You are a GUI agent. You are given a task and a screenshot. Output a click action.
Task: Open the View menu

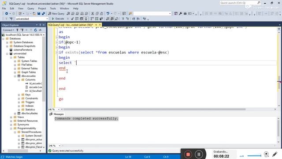(21, 8)
